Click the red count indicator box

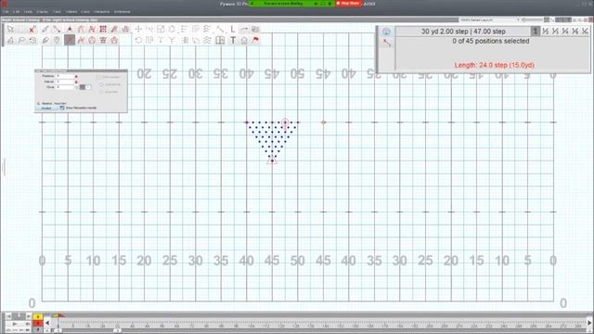(x=38, y=324)
